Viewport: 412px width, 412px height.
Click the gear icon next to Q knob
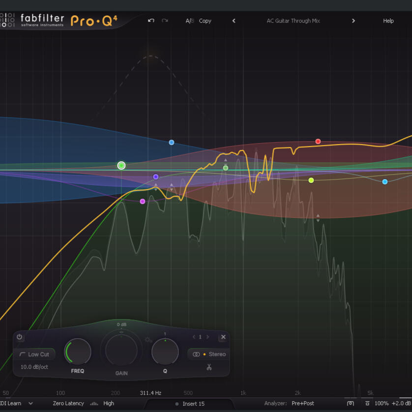coord(148,340)
